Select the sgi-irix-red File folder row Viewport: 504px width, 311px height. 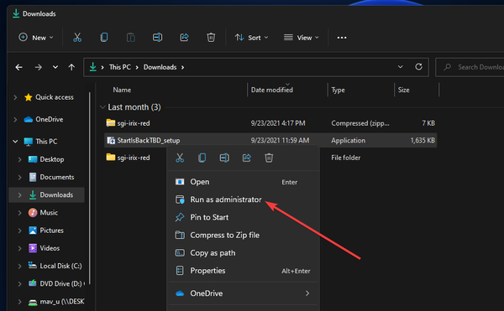click(x=270, y=158)
